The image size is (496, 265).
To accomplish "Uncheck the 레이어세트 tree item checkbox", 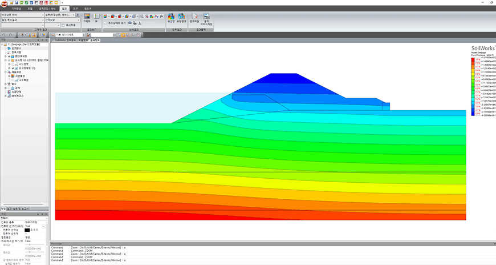I will coord(9,56).
